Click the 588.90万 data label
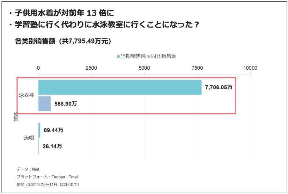The width and height of the screenshot is (288, 194). [65, 104]
